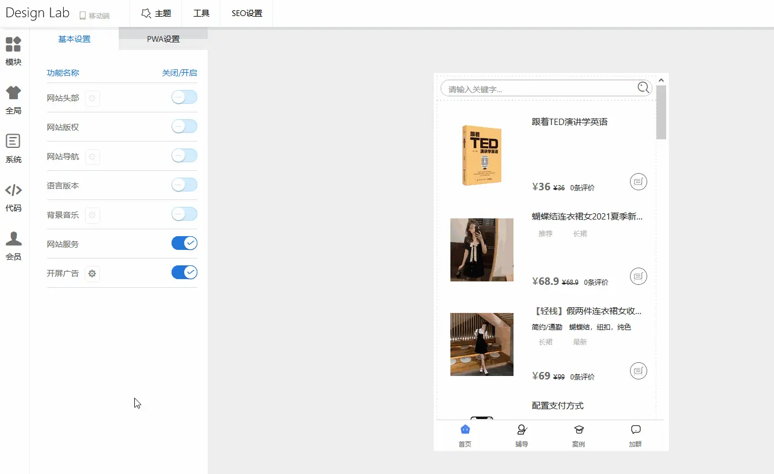Image resolution: width=774 pixels, height=474 pixels.
Task: Open the 主题 theme menu
Action: (156, 13)
